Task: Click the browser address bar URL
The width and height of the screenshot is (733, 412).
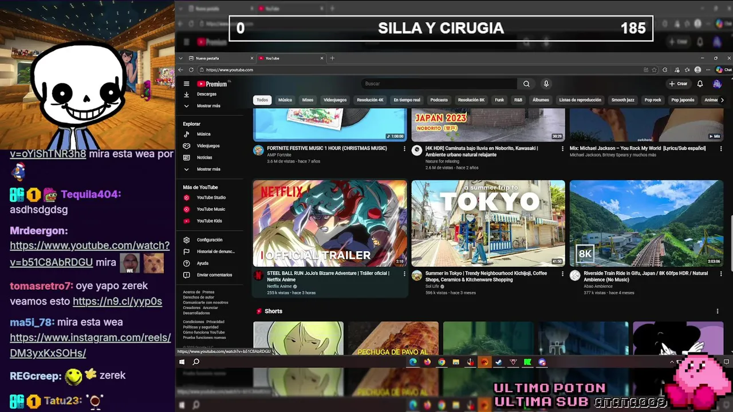Action: (x=230, y=70)
